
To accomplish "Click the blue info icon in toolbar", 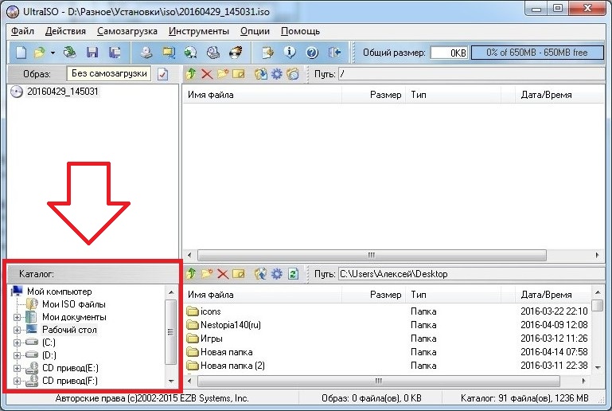I will [290, 53].
